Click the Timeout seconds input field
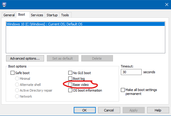 pos(131,72)
